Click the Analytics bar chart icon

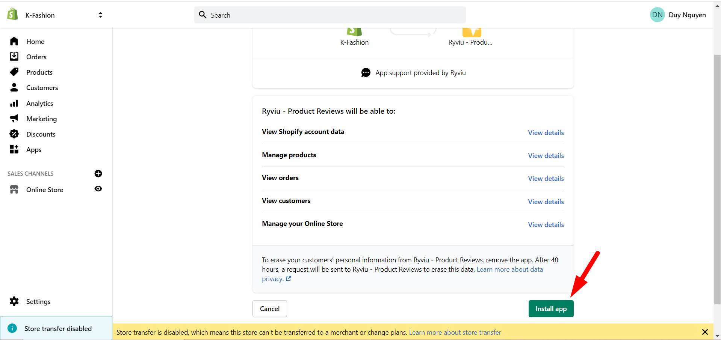14,103
